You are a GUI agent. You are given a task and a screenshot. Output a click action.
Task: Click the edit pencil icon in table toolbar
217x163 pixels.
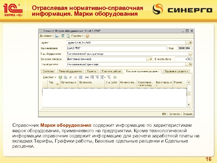(71, 77)
